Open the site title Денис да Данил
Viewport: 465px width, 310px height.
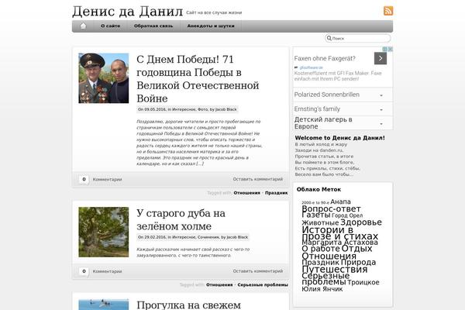click(127, 12)
